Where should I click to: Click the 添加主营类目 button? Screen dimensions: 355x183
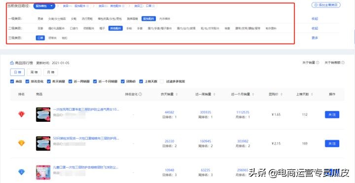pos(326,5)
